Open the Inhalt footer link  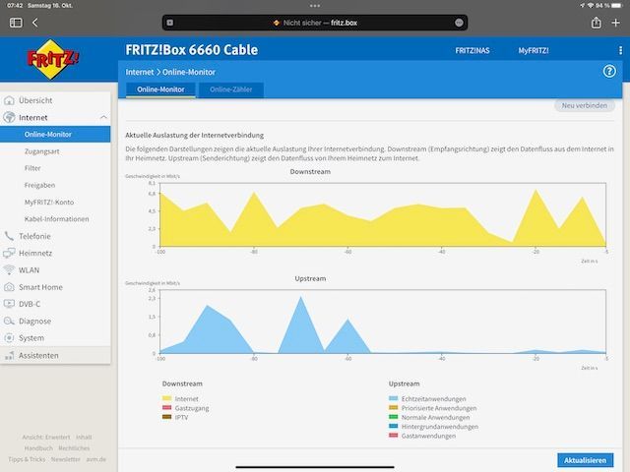[84, 437]
